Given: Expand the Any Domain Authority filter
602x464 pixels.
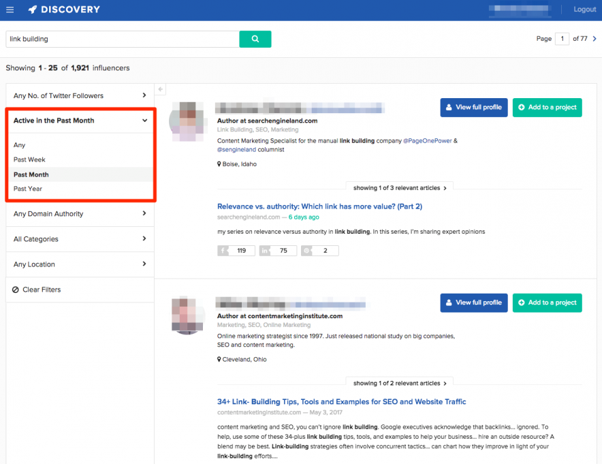Looking at the screenshot, I should pos(80,213).
